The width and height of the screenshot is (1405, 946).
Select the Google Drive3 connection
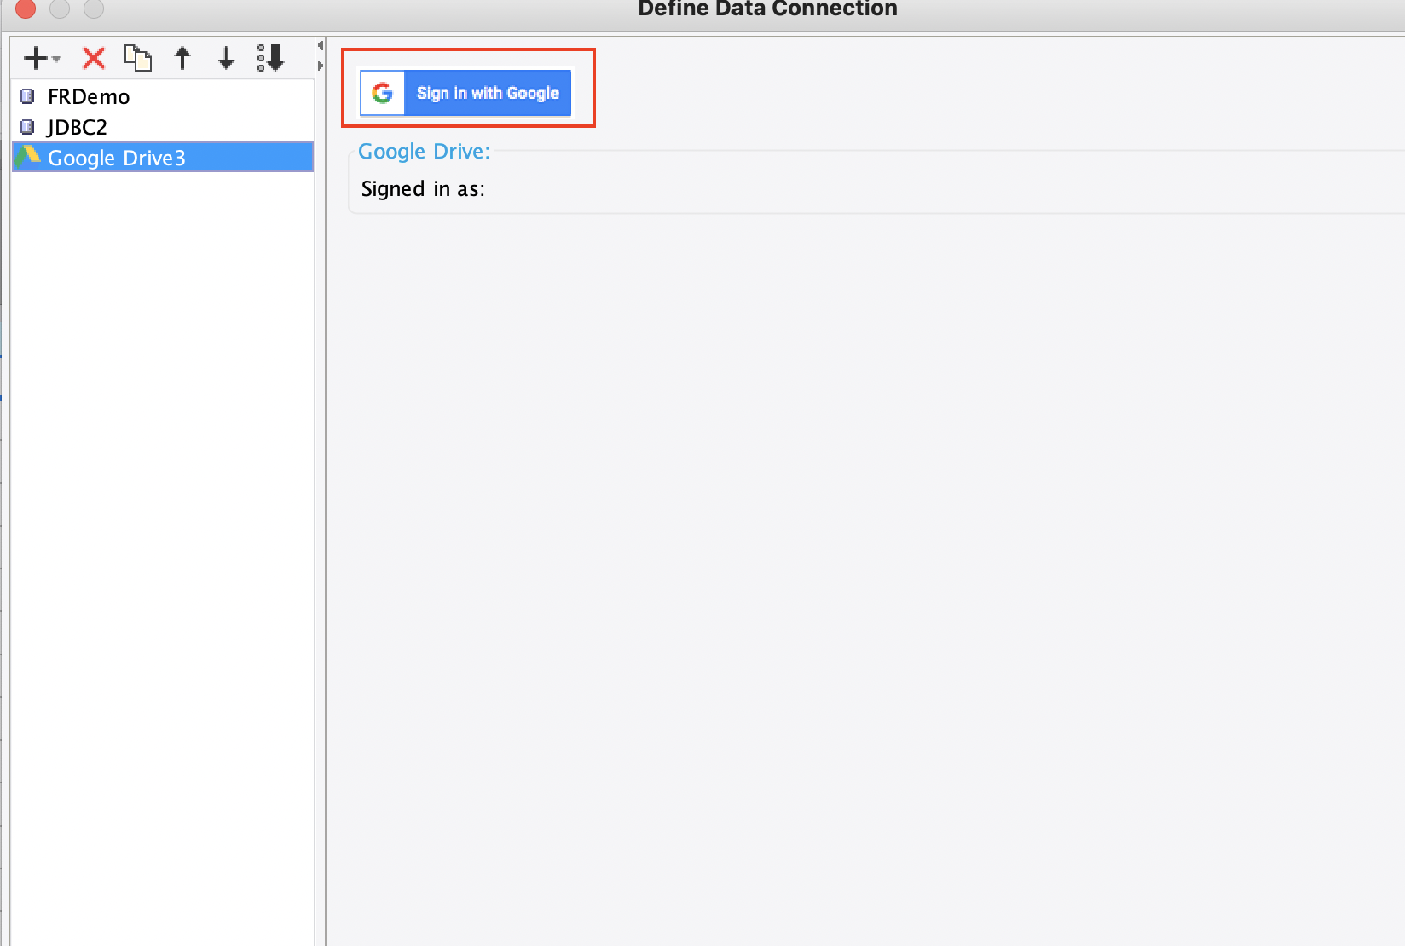116,157
